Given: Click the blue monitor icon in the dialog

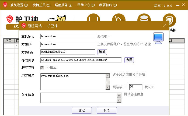Looking at the screenshot, I should click(158, 38).
